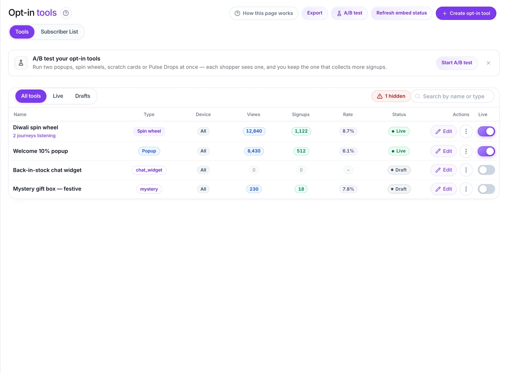Image resolution: width=508 pixels, height=373 pixels.
Task: Toggle off the Diwali spin wheel live switch
Action: point(486,131)
